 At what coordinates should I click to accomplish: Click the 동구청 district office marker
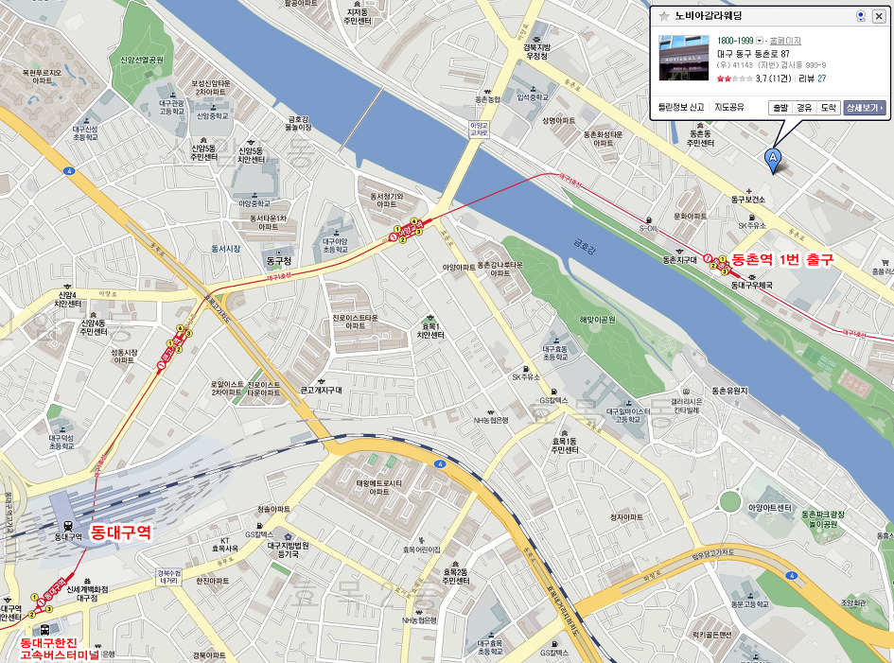[279, 253]
